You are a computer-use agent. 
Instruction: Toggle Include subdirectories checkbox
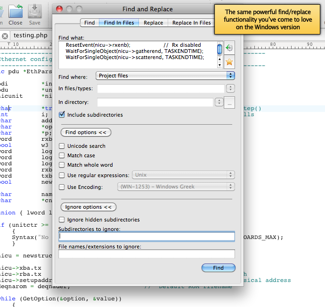(62, 115)
